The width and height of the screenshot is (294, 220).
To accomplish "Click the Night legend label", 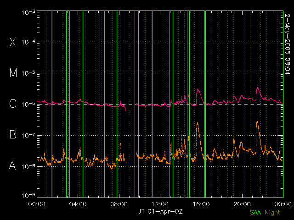I will click(272, 213).
